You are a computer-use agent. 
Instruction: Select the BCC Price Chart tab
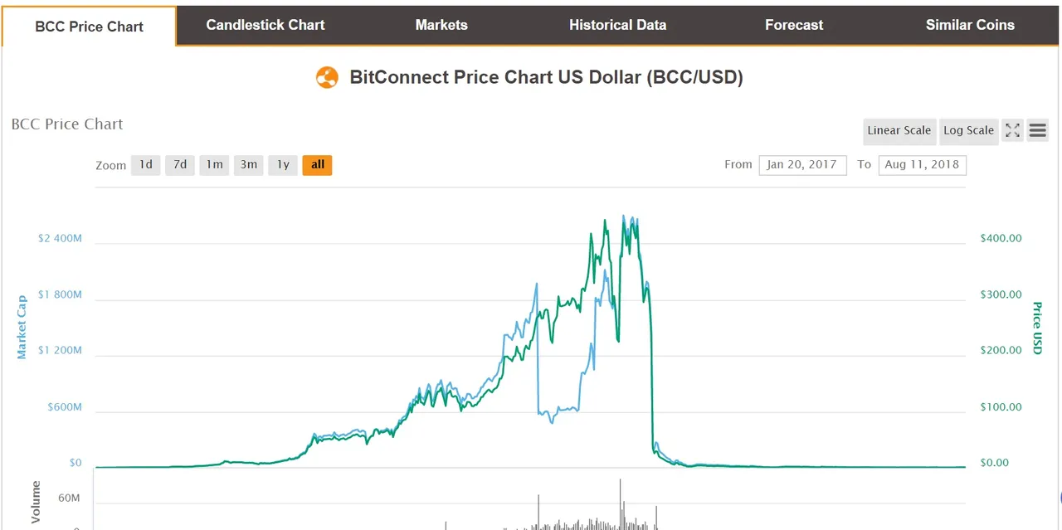coord(89,27)
